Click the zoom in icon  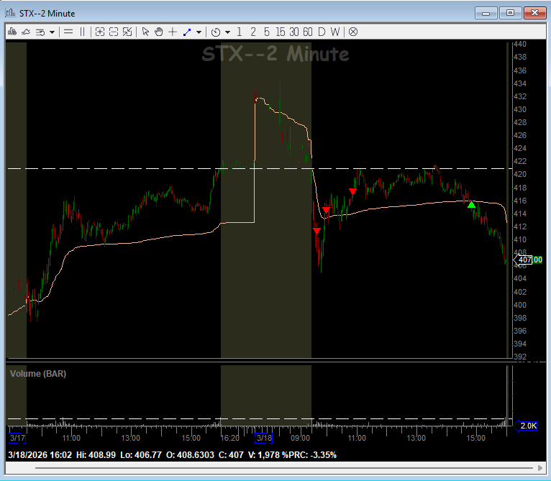tap(100, 32)
